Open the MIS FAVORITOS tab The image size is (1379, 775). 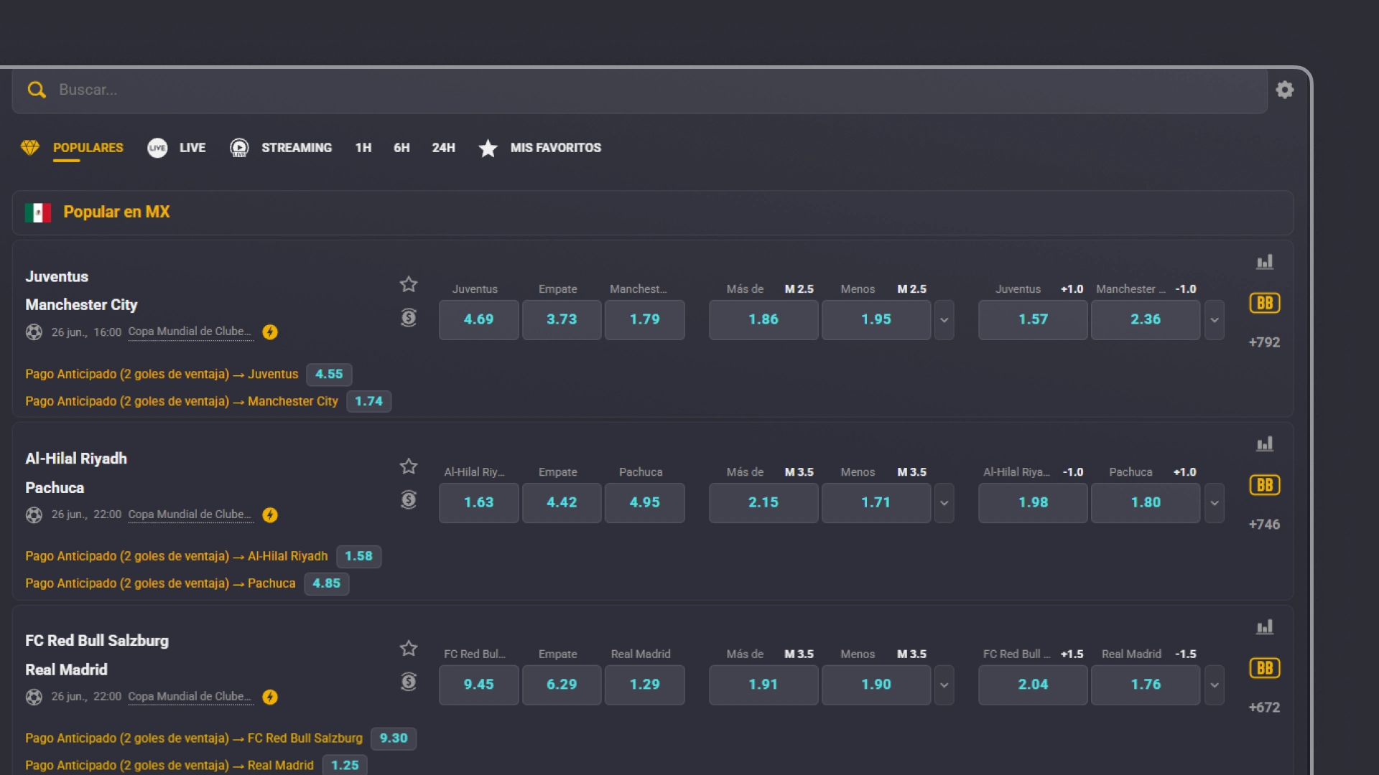pos(556,148)
